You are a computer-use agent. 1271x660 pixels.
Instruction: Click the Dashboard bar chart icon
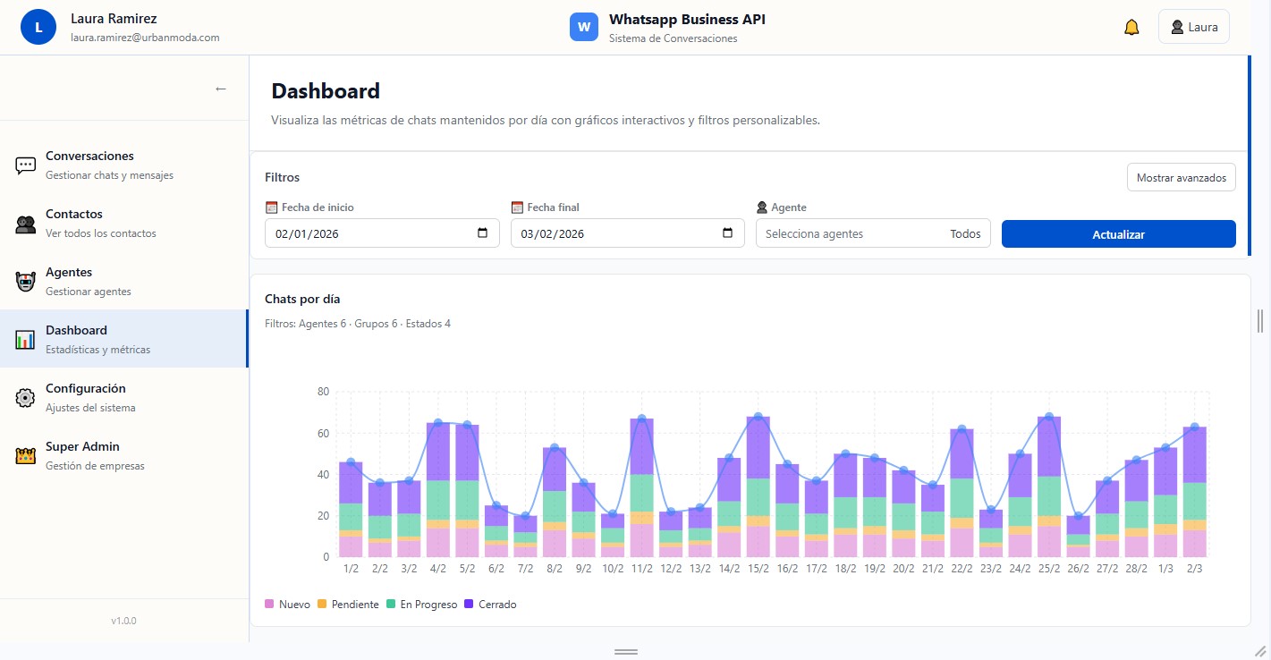tap(25, 340)
